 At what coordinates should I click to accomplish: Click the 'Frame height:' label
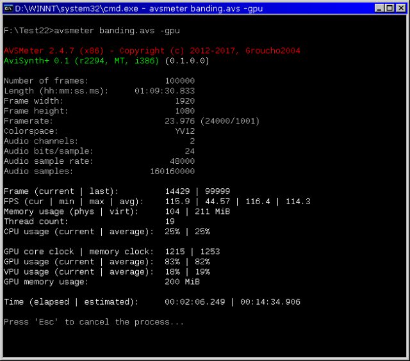click(x=36, y=111)
